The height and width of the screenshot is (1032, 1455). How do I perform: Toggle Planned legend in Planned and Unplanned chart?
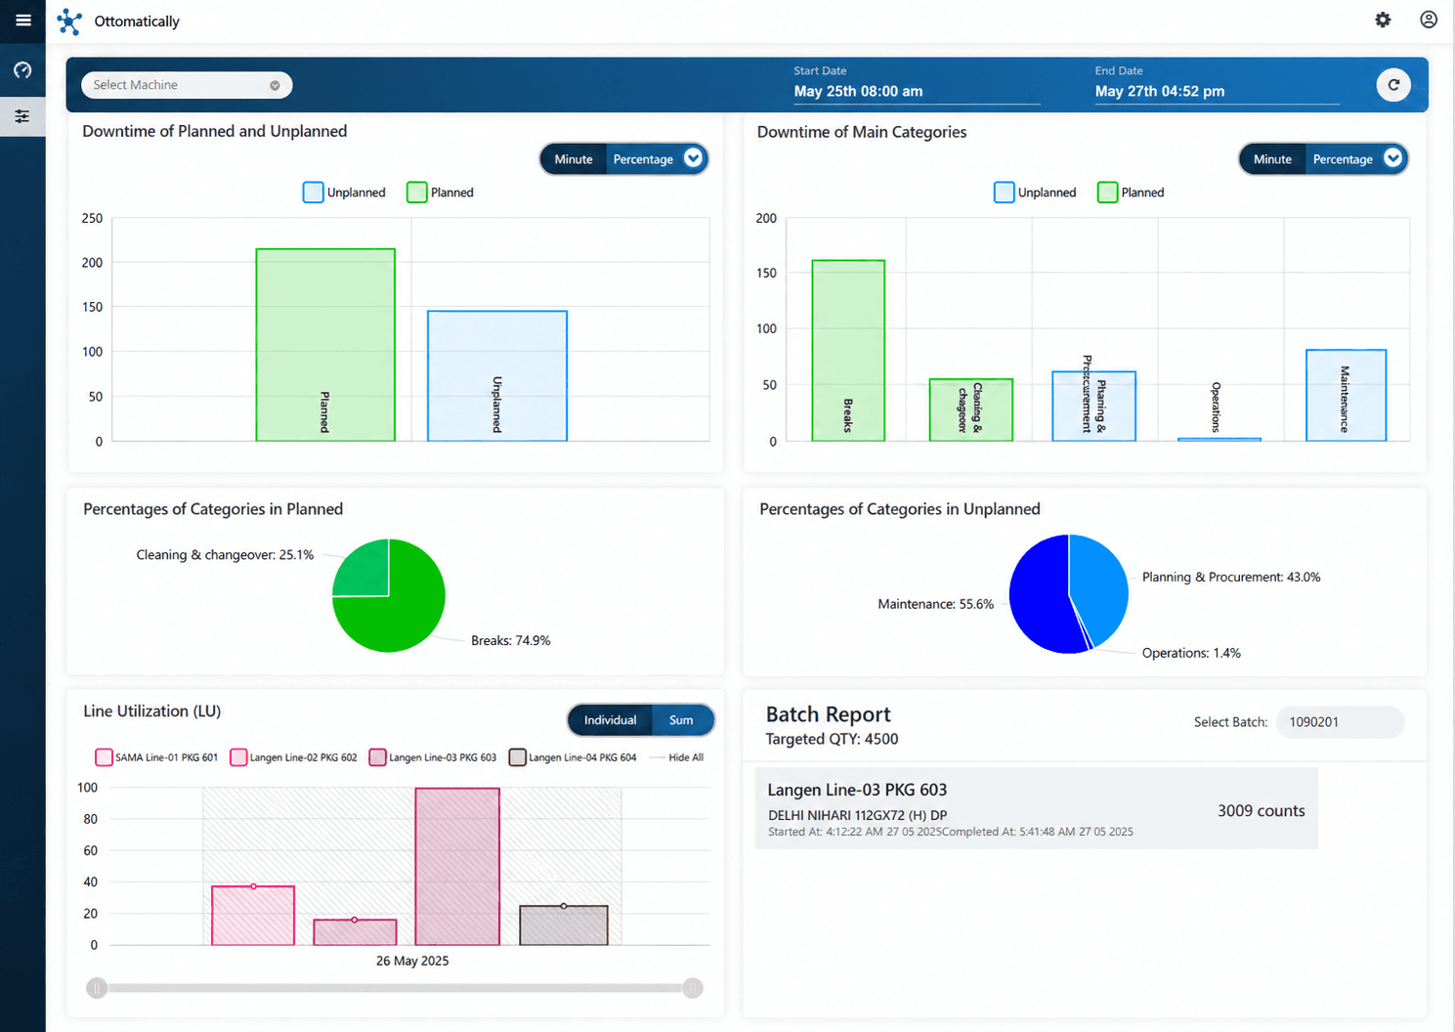[x=440, y=193]
